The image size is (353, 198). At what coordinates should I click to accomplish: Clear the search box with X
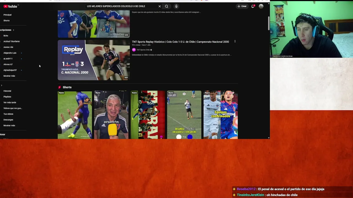pyautogui.click(x=159, y=6)
